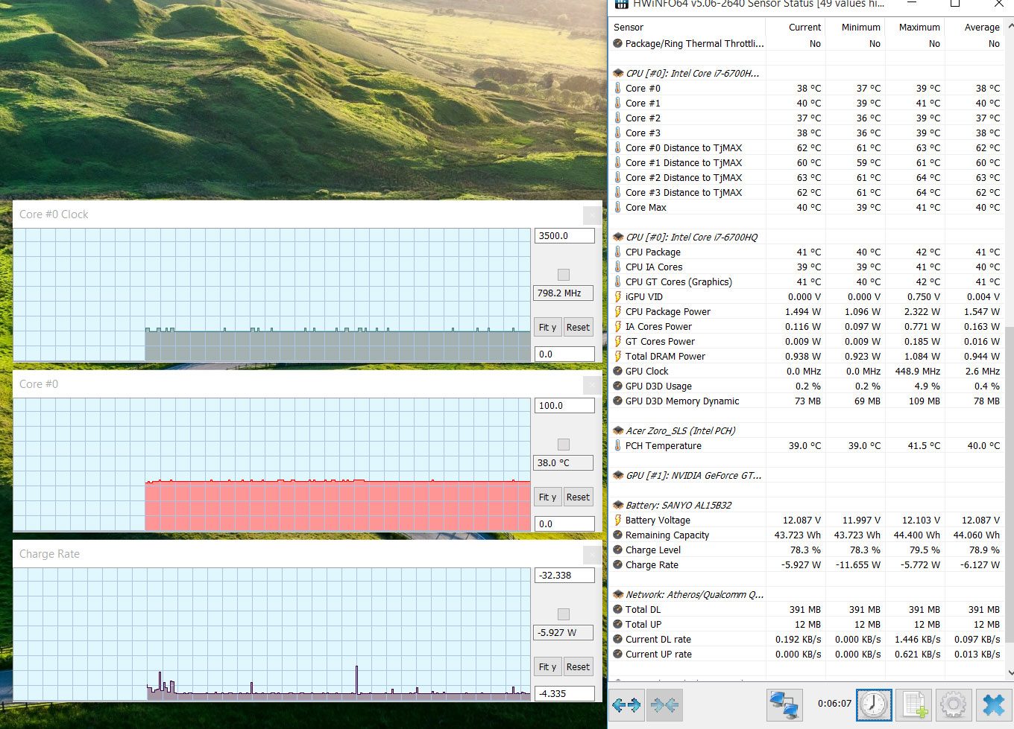Click Reset in Charge Rate graph
The height and width of the screenshot is (729, 1014).
click(578, 666)
